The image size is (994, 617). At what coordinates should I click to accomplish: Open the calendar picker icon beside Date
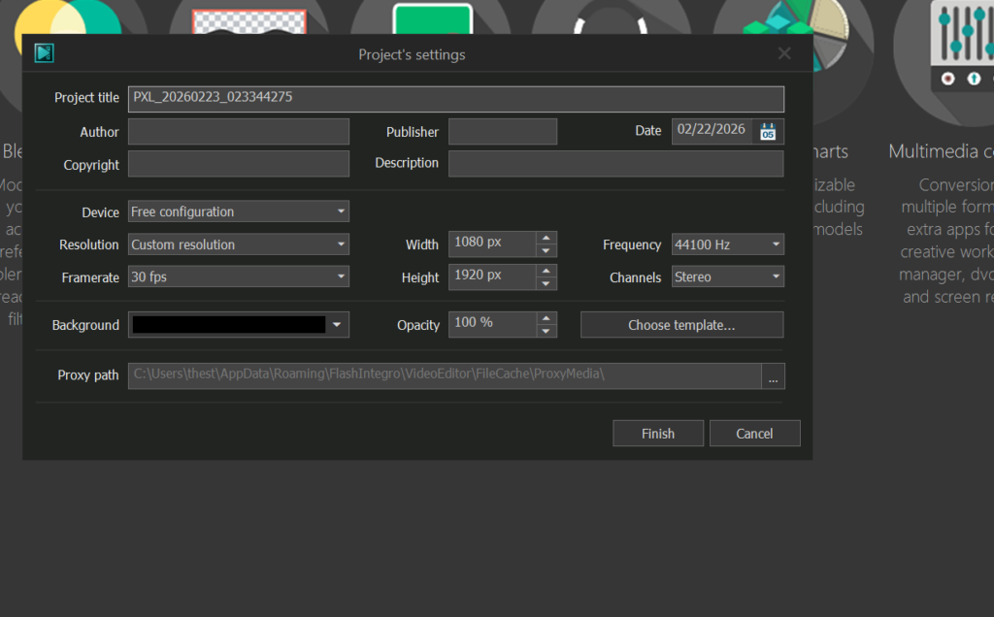click(x=768, y=132)
